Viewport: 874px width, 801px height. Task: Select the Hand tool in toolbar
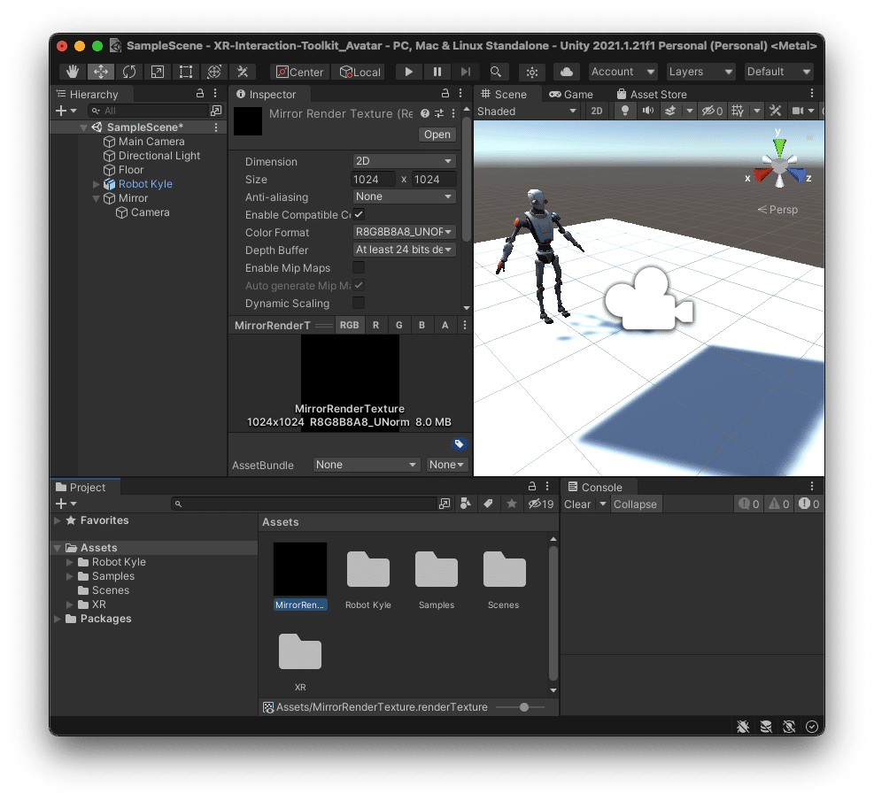(73, 72)
